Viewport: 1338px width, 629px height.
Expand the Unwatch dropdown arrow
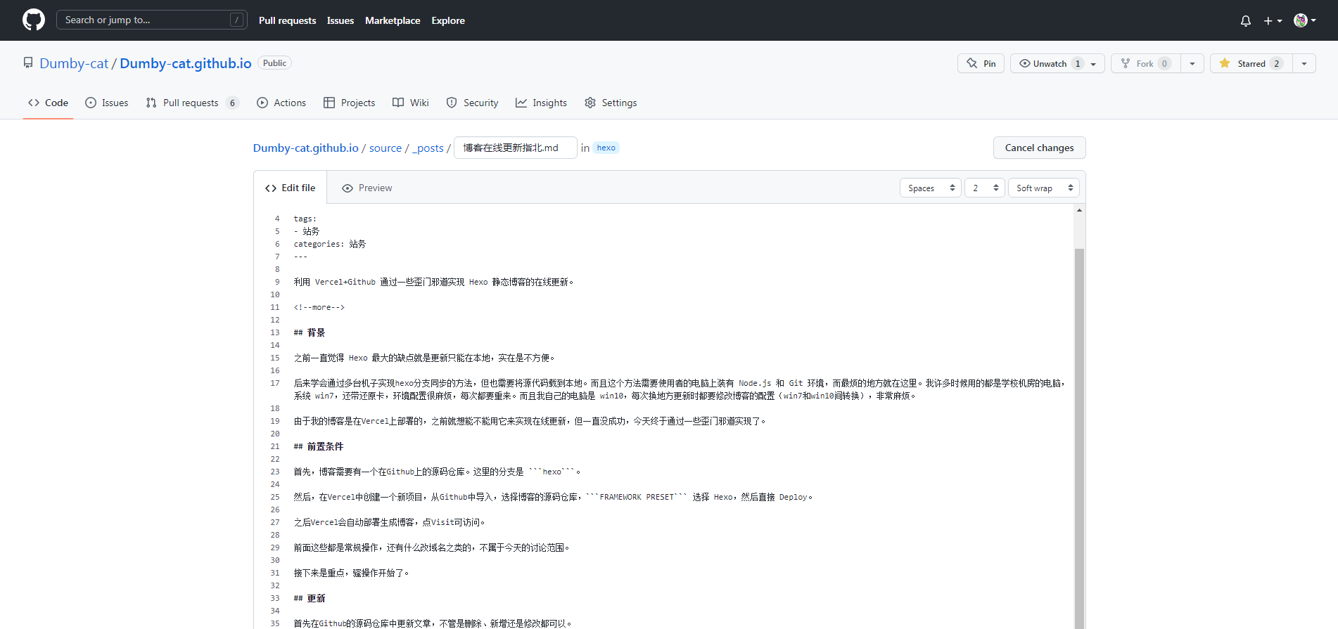tap(1094, 63)
